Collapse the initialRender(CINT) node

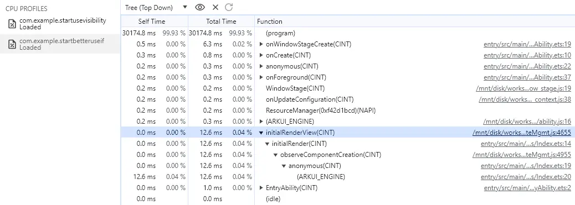point(268,144)
